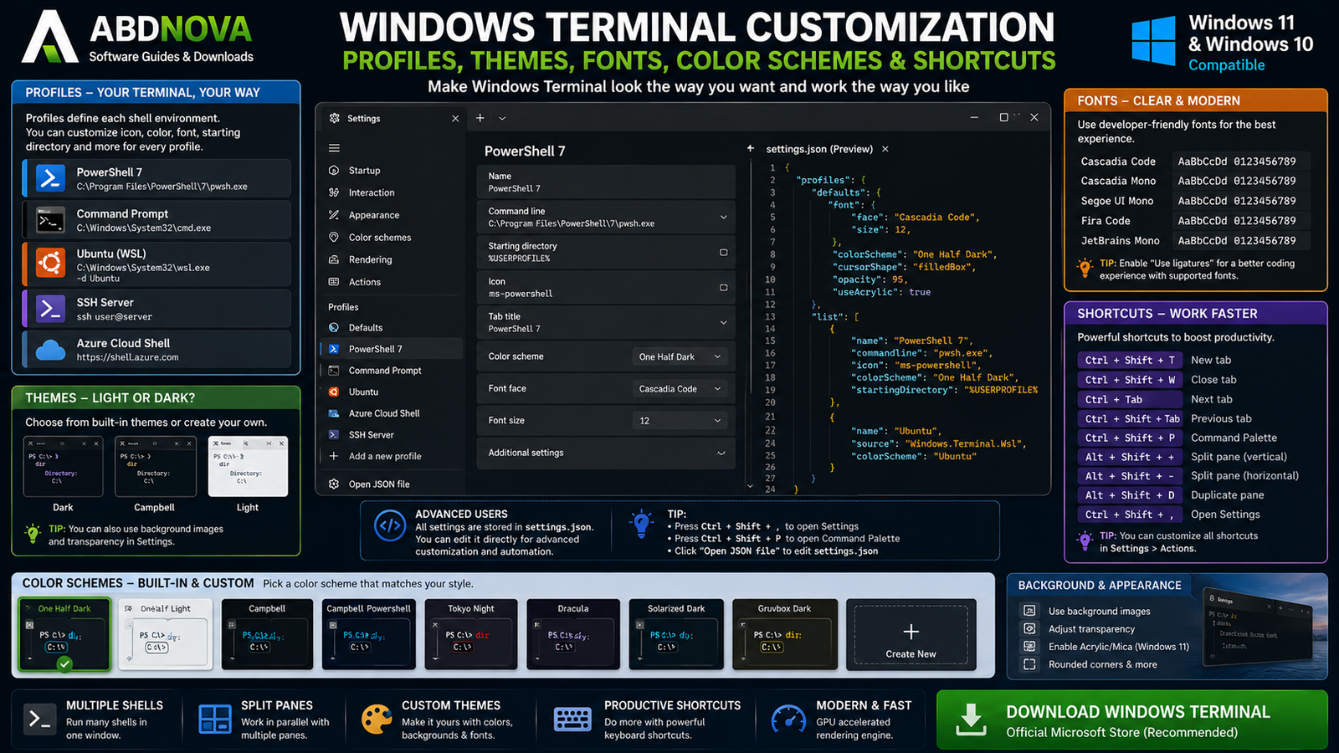Open the Font size 12 dropdown
The image size is (1339, 753).
(x=679, y=421)
